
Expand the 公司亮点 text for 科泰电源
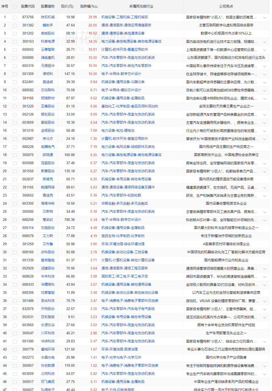point(265,42)
